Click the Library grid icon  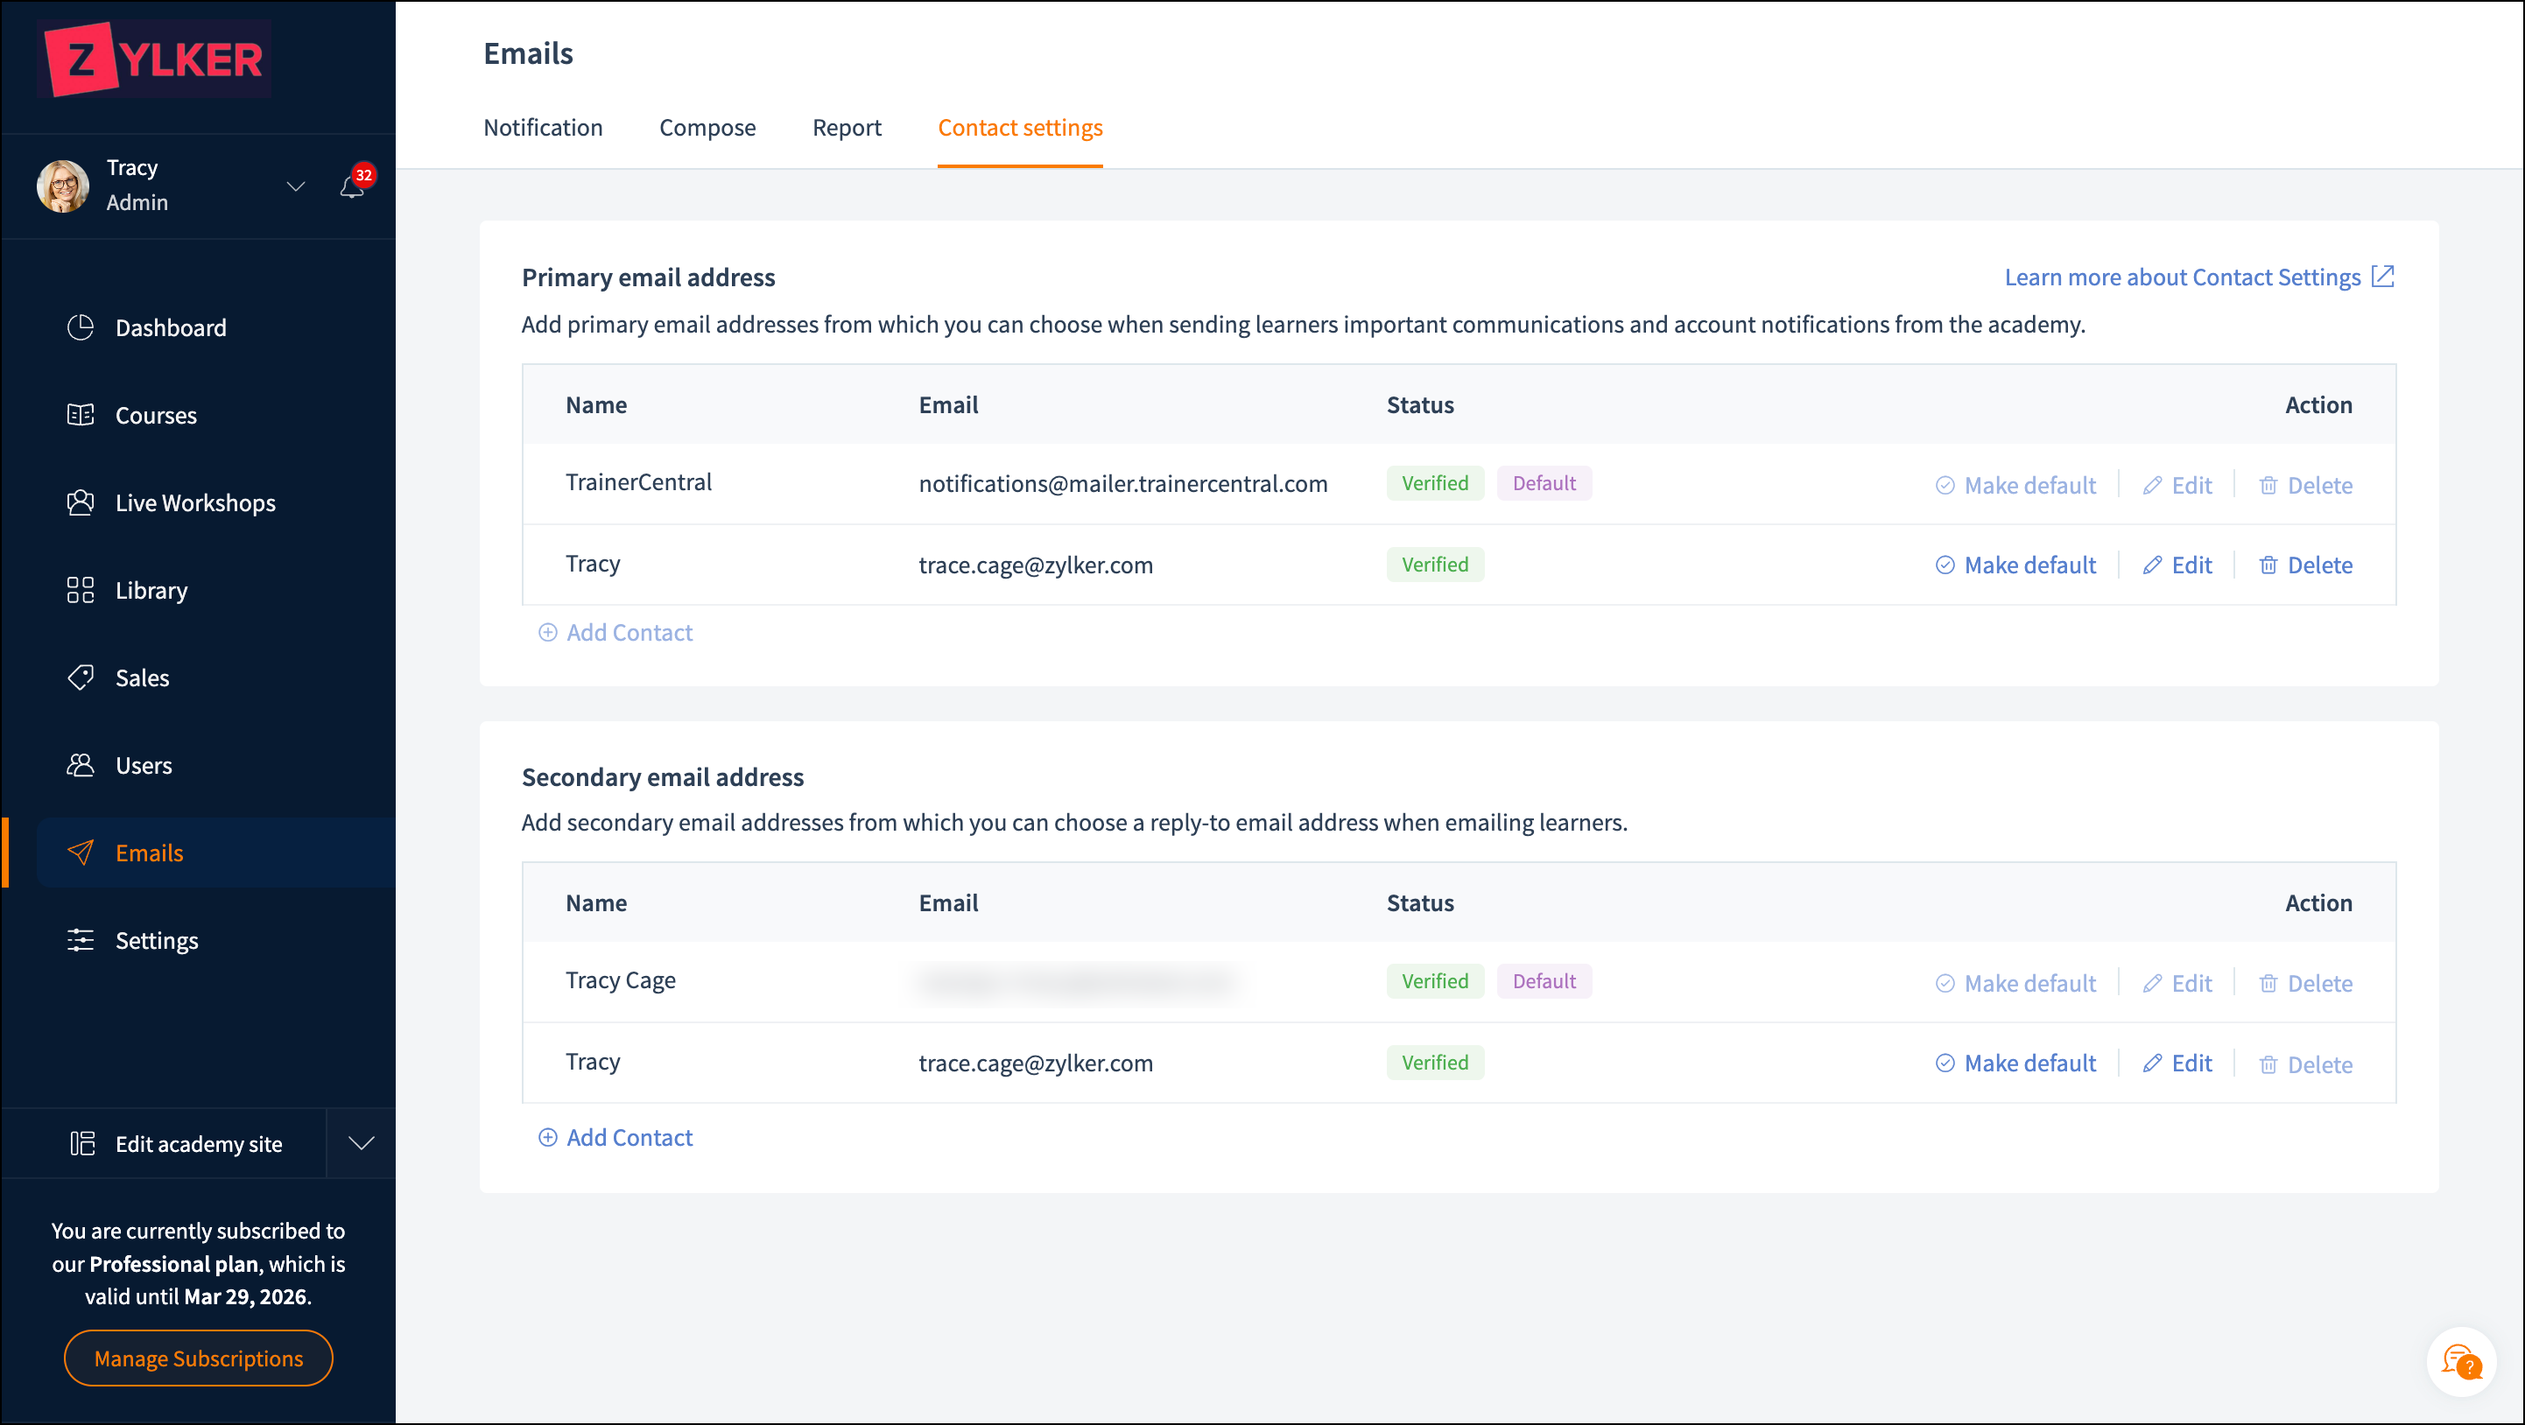pyautogui.click(x=81, y=590)
